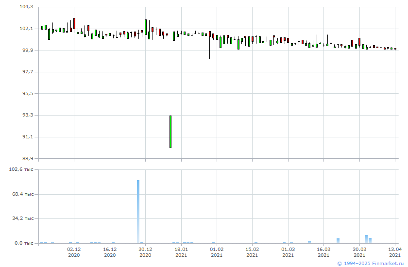408x267 pixels.
Task: Click date label 16.03 2021
Action: tap(323, 252)
